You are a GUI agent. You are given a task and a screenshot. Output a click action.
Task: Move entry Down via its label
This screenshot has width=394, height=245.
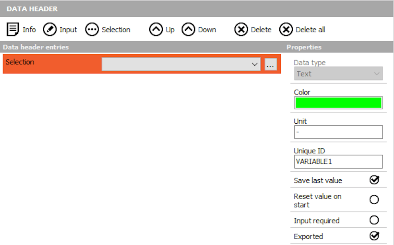click(x=207, y=30)
